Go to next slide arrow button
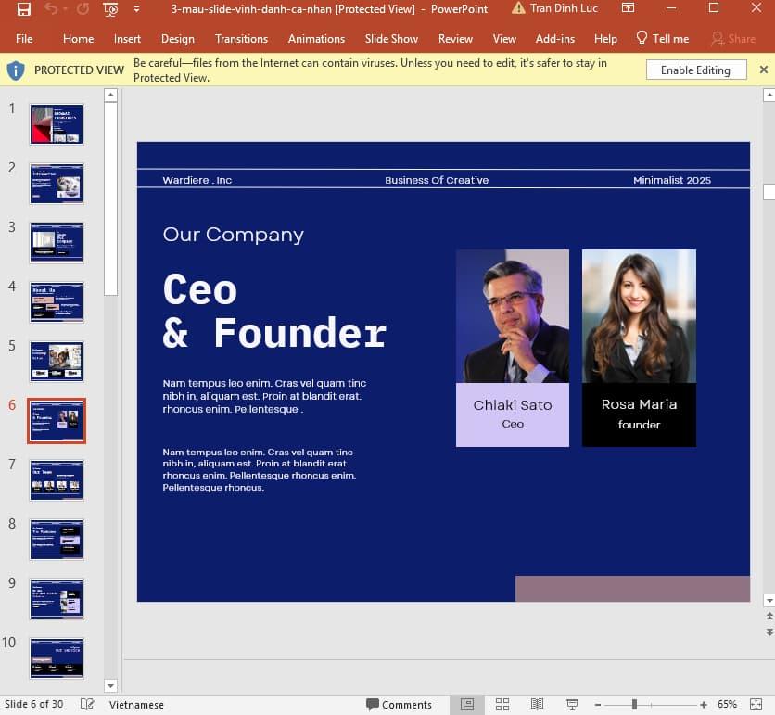 (x=769, y=632)
